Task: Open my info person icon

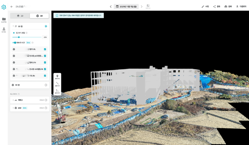Action: pos(4,29)
